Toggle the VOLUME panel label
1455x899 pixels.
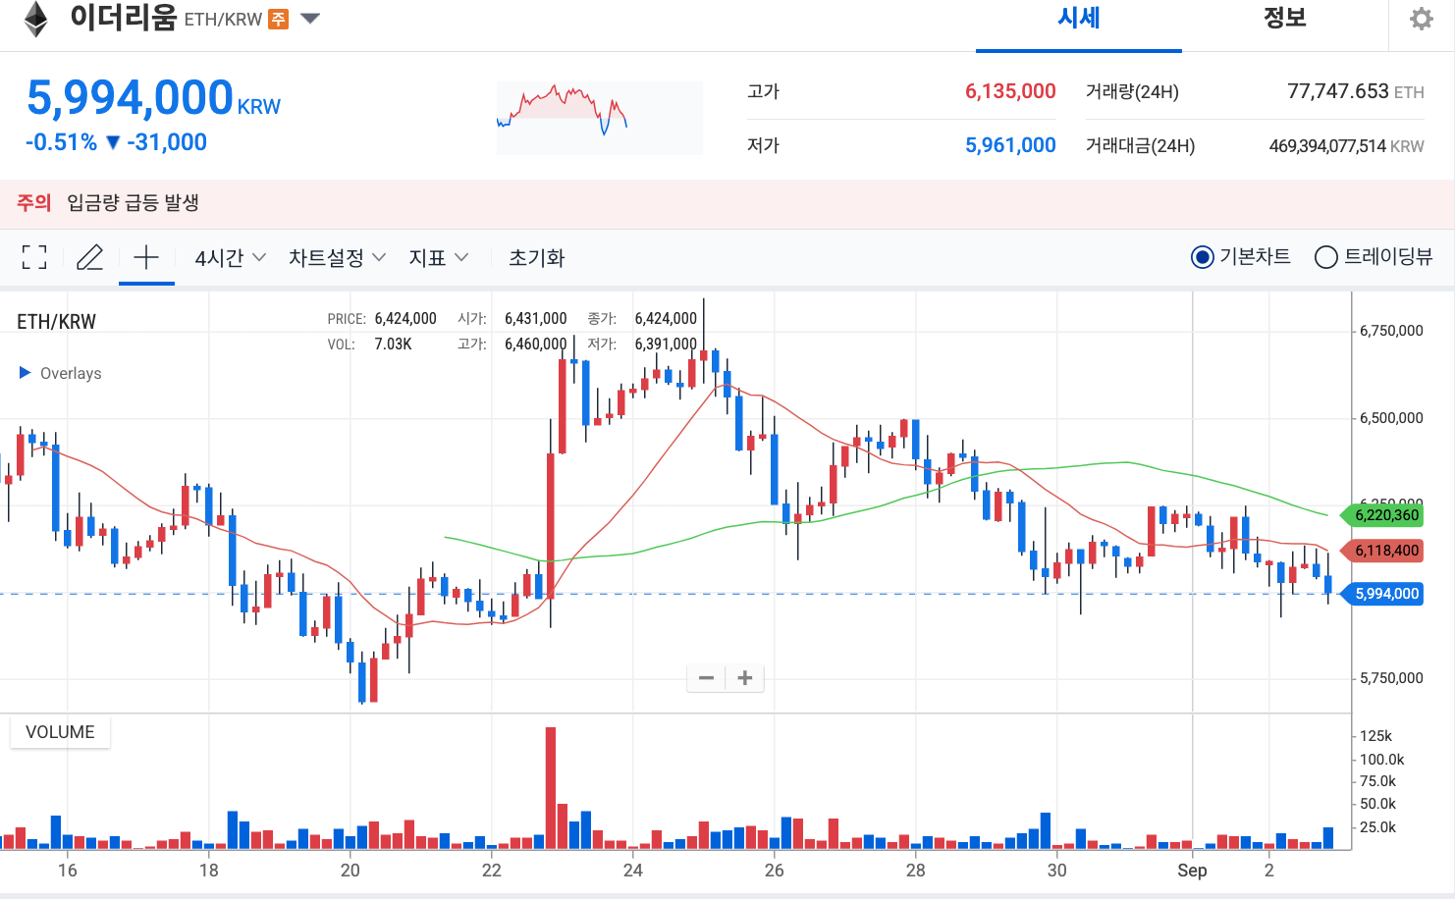(x=60, y=731)
